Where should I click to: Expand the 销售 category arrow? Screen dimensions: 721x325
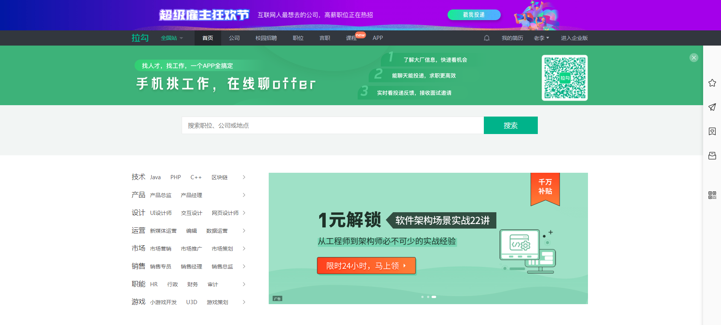coord(244,267)
